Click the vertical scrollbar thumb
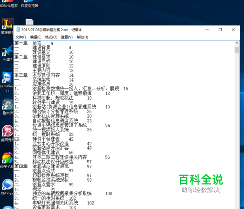 237,50
